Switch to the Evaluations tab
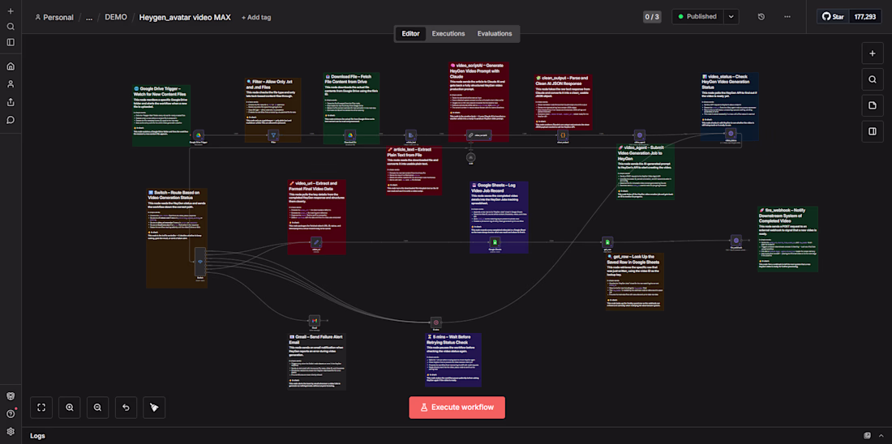892x444 pixels. 495,33
